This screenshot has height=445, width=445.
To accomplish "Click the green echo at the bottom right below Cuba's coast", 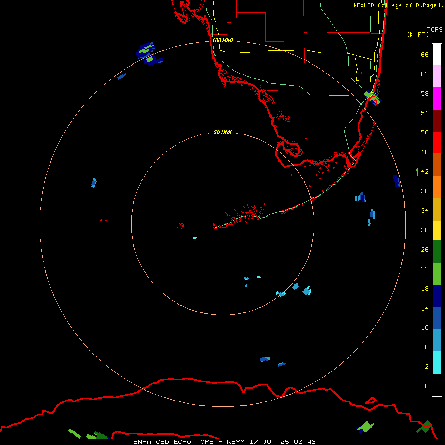I will (365, 427).
